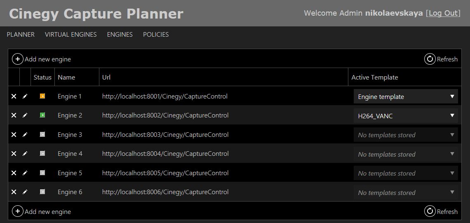Screen dimensions: 470x223
Task: Delete Engine 4 with its X icon
Action: click(x=14, y=153)
